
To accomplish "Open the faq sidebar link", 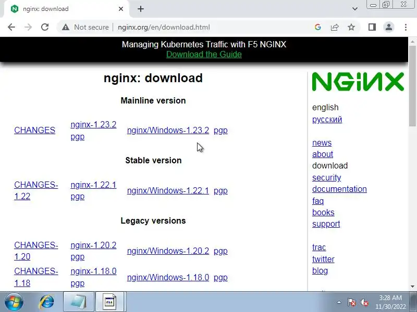I will [x=318, y=201].
